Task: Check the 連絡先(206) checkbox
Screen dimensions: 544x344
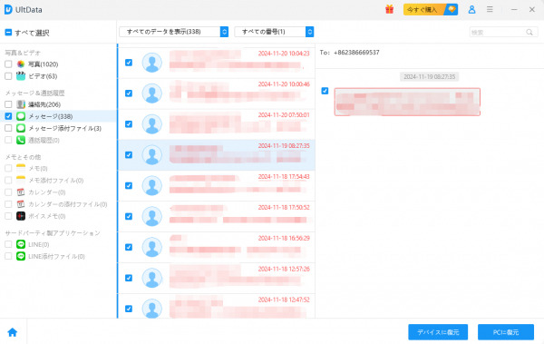Action: pos(8,104)
